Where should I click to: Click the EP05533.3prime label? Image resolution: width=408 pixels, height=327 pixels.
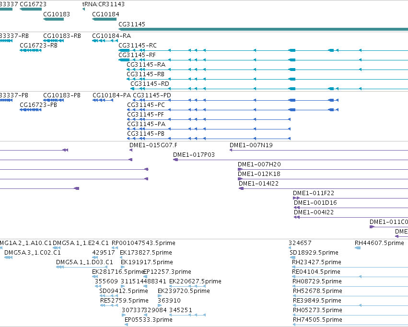[149, 320]
